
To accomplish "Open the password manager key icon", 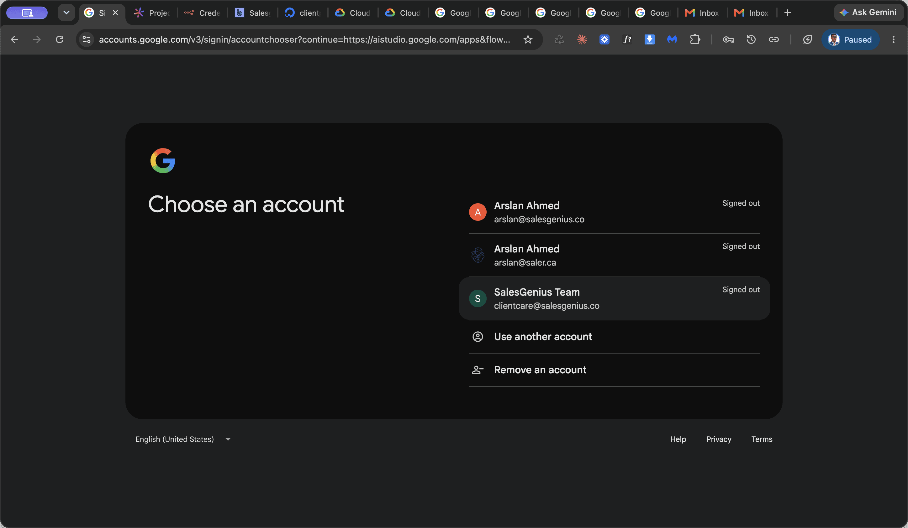I will click(x=728, y=39).
